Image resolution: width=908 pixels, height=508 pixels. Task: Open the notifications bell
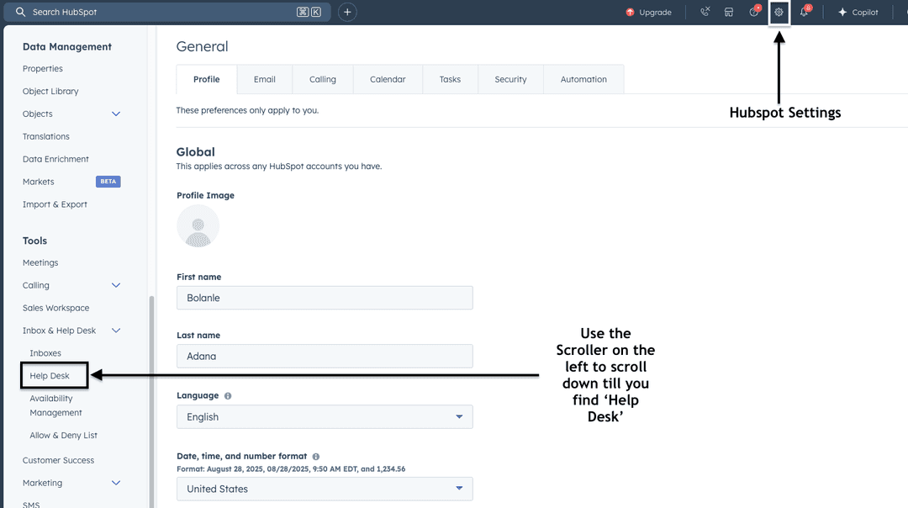[805, 13]
